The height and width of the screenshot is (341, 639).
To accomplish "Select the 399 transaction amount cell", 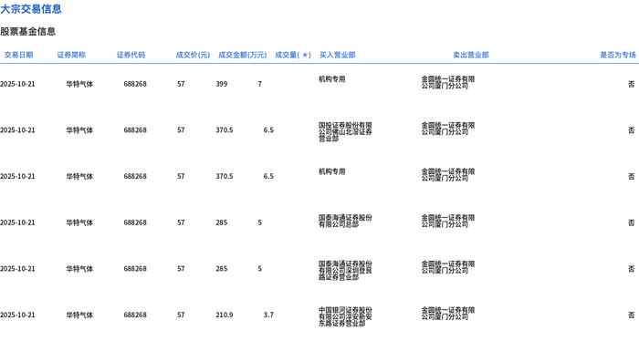I will [x=222, y=84].
